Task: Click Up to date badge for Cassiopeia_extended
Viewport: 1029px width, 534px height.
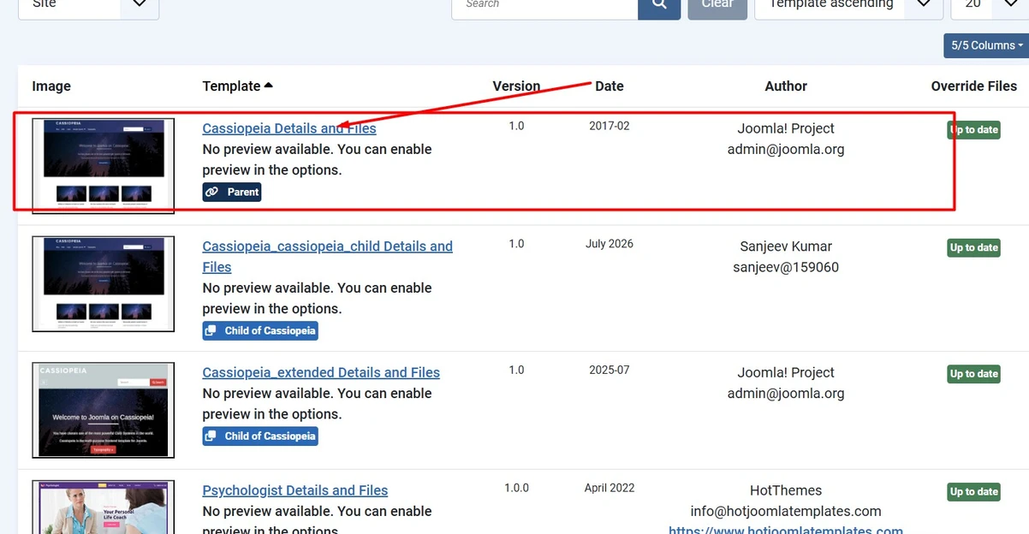Action: coord(974,373)
